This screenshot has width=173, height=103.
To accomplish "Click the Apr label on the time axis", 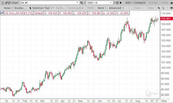I will click(x=63, y=101).
